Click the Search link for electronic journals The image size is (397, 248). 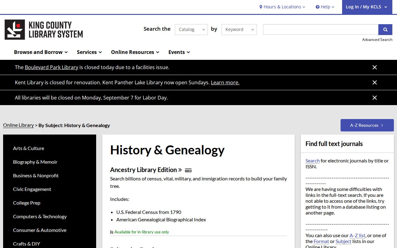[312, 161]
